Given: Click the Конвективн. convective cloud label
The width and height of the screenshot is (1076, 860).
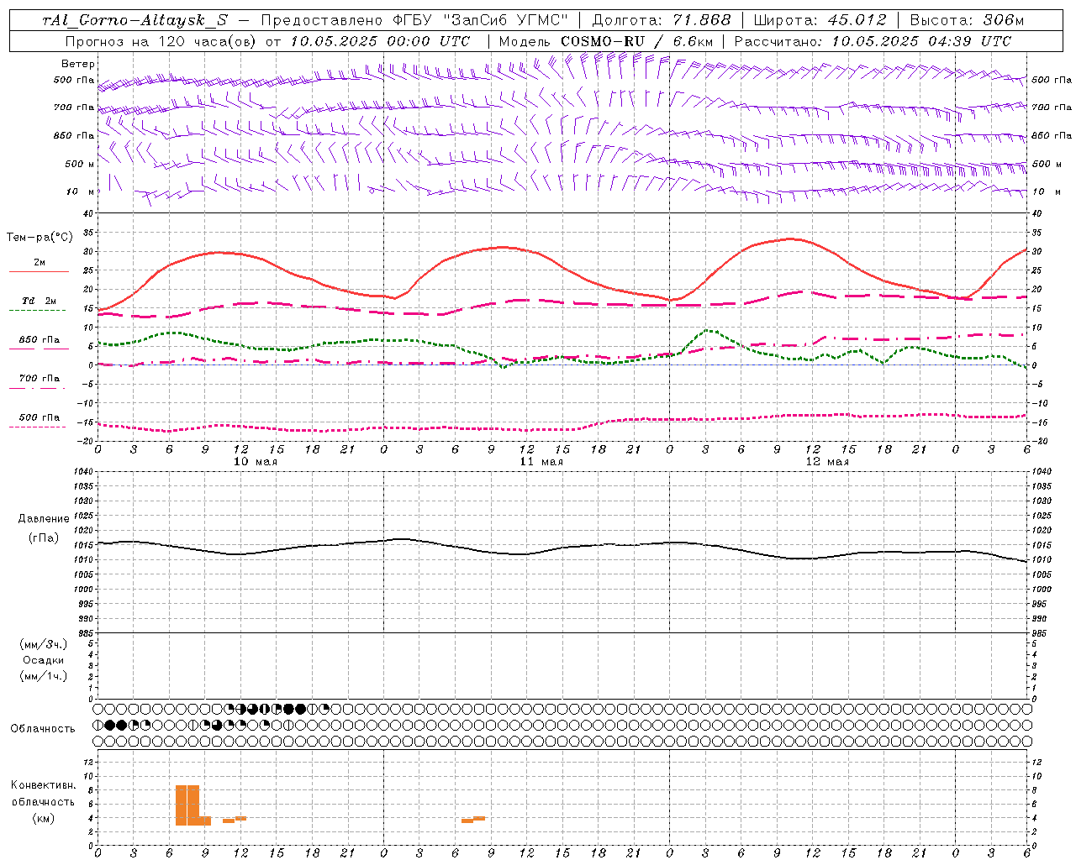Looking at the screenshot, I should click(43, 785).
